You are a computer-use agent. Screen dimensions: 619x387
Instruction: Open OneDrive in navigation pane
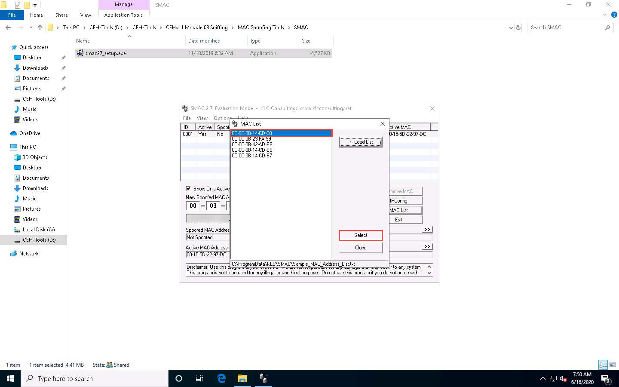(30, 133)
